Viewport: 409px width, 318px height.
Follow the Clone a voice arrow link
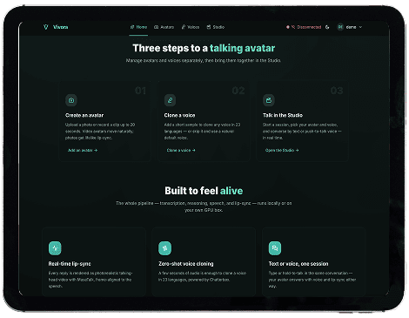[x=181, y=150]
